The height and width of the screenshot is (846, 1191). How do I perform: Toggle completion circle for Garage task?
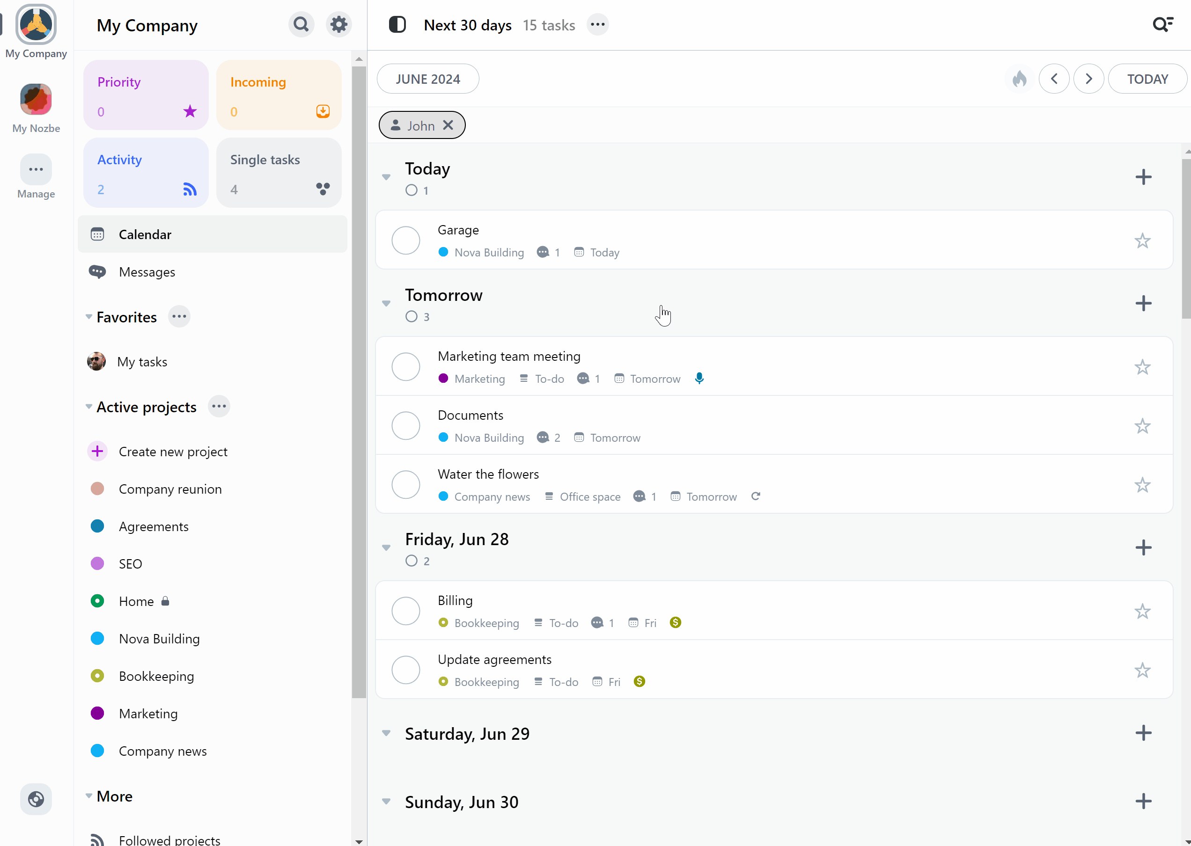click(407, 240)
